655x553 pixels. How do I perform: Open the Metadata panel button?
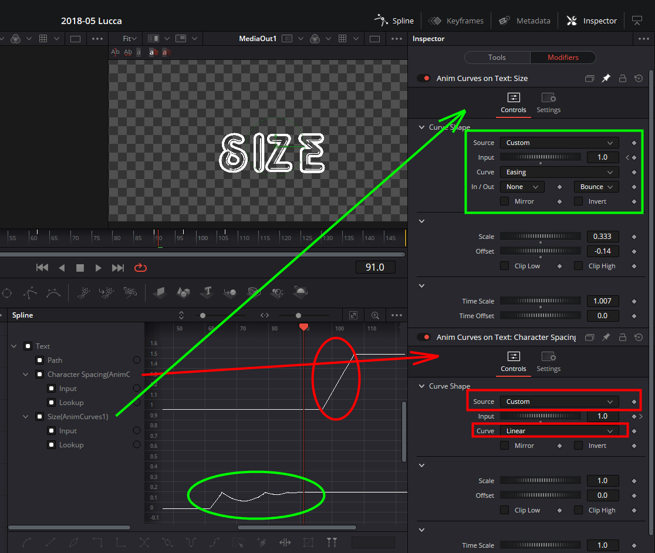point(525,21)
